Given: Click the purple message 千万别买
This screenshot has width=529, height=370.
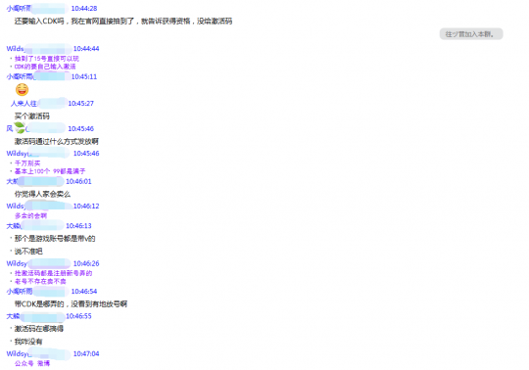Looking at the screenshot, I should point(27,163).
